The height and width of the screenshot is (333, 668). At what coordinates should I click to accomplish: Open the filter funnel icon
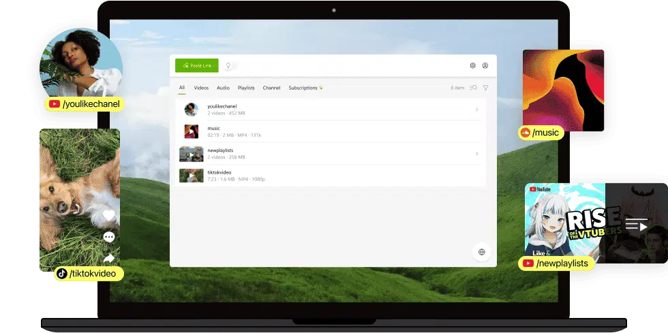click(x=485, y=88)
